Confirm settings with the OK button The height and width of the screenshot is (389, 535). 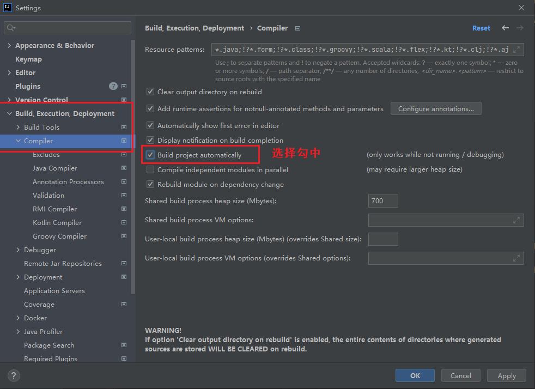(x=415, y=375)
